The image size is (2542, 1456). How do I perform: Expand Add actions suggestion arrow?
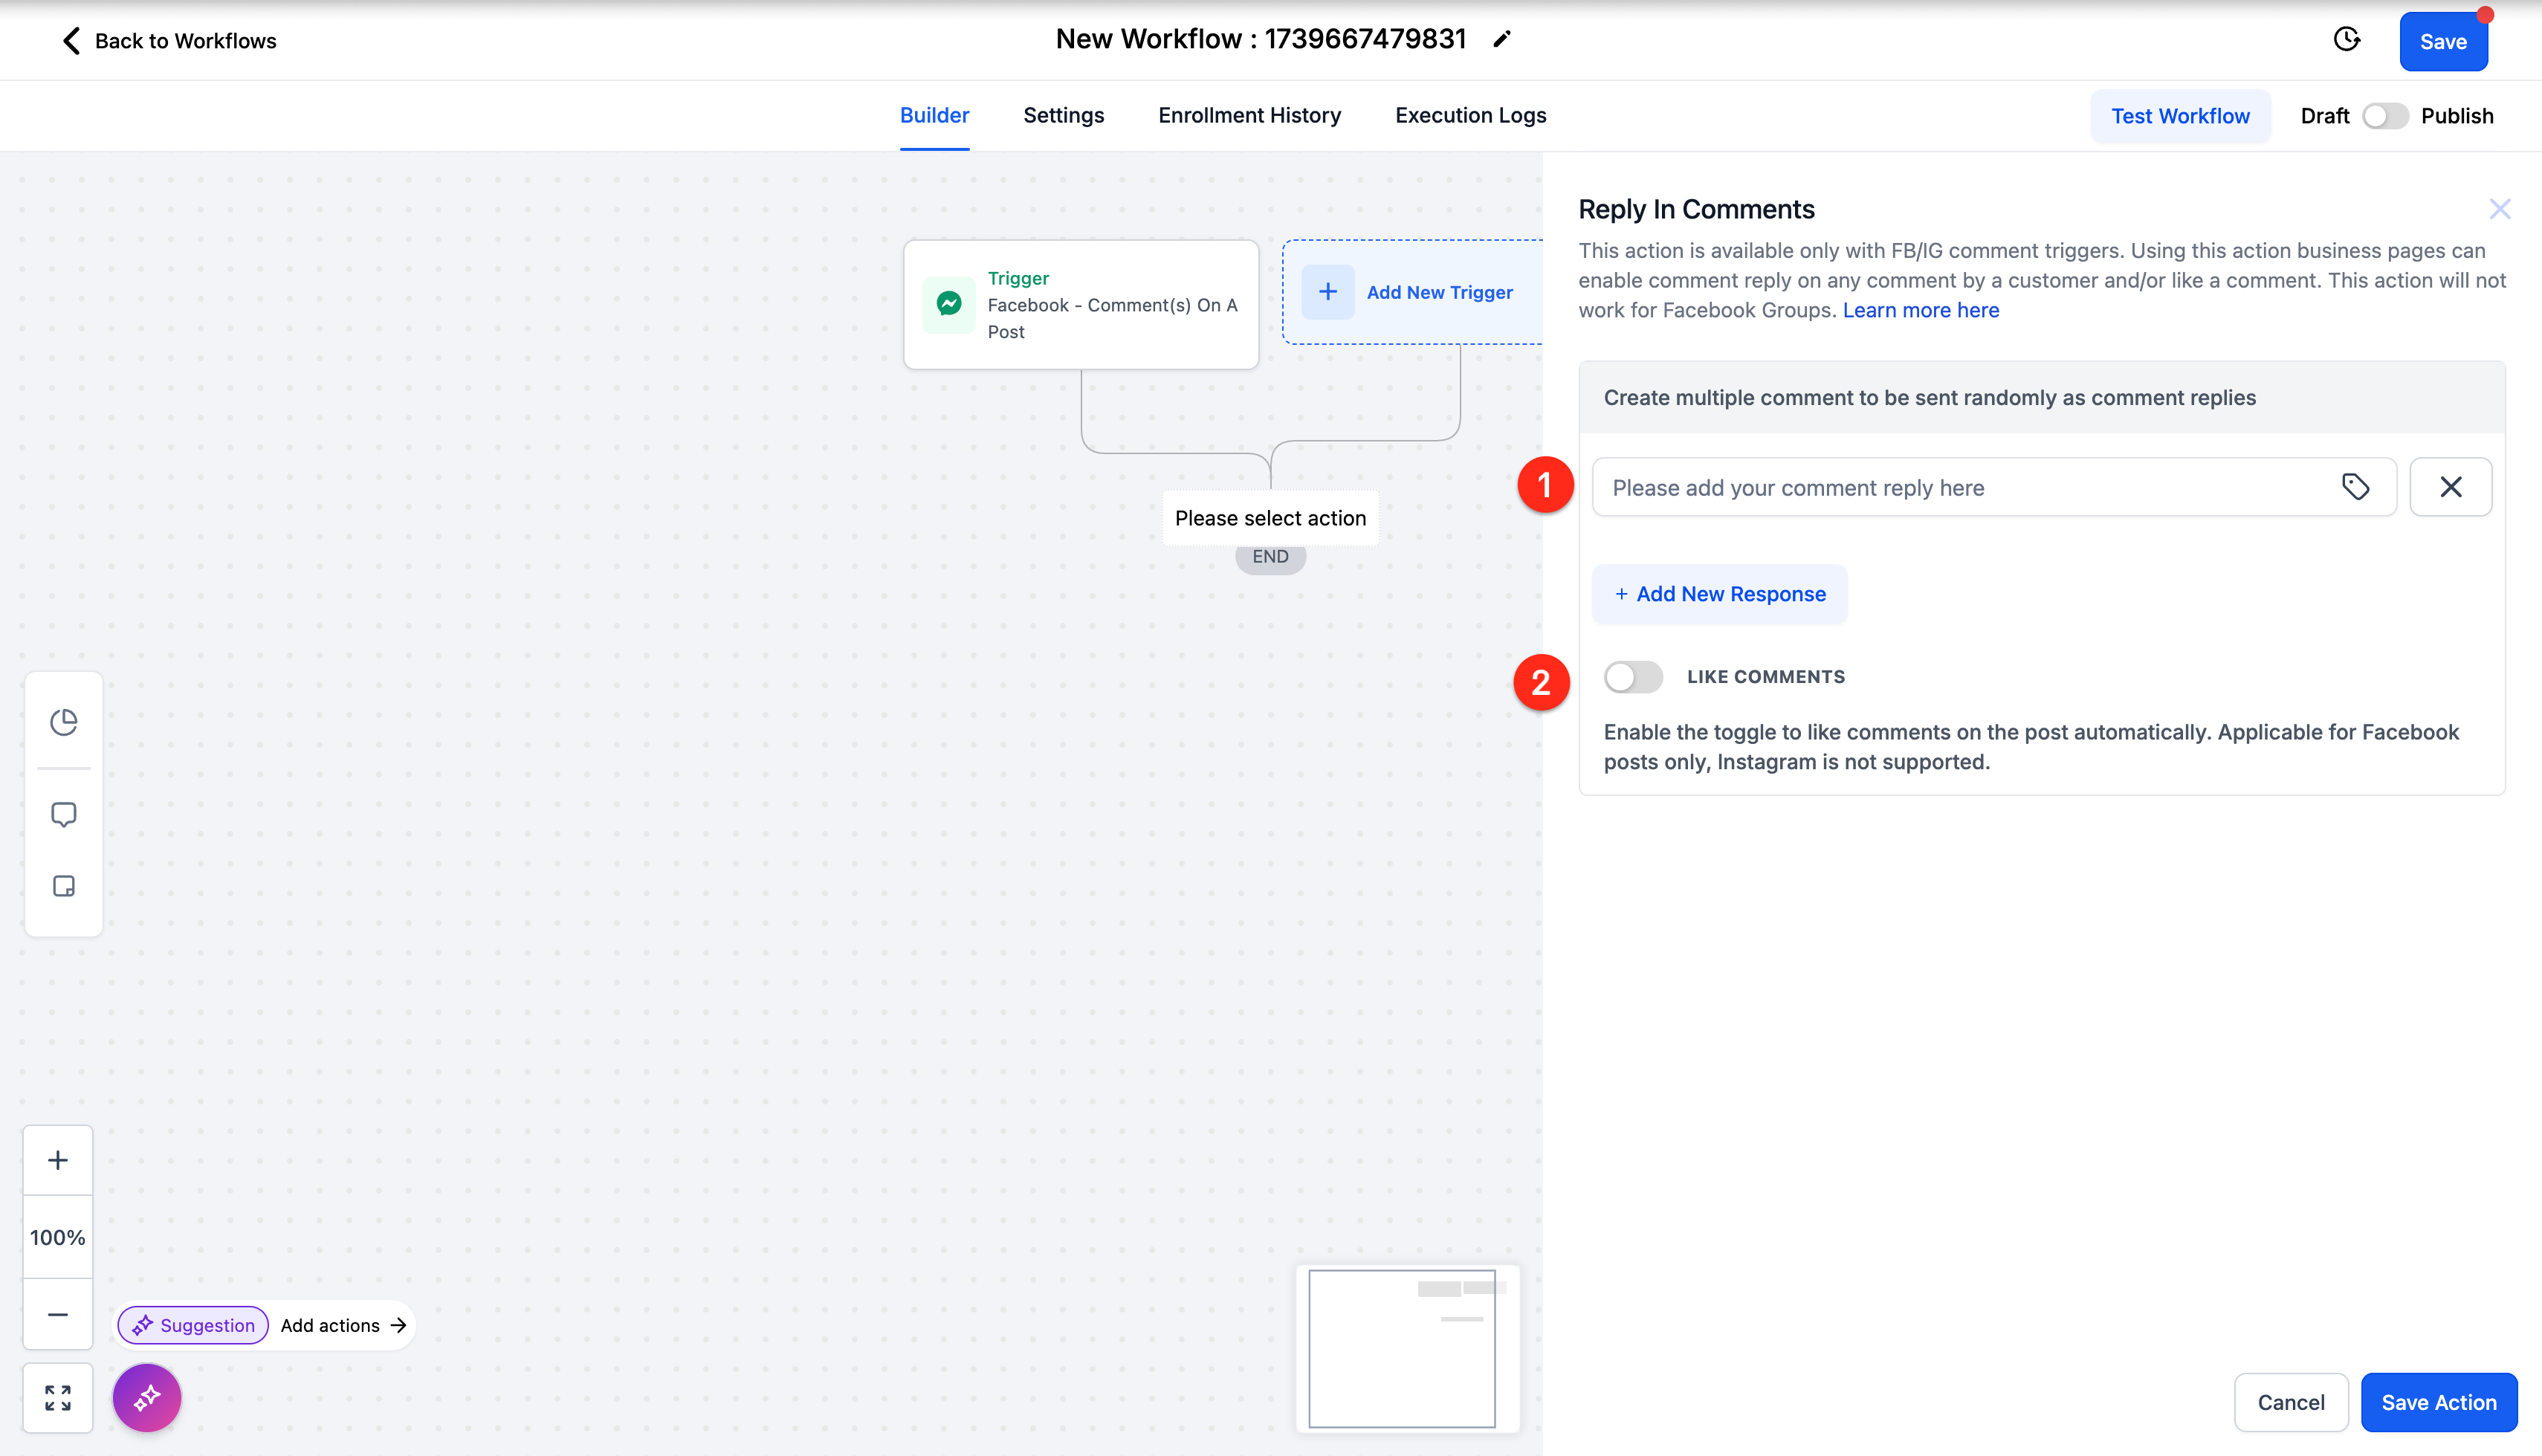(398, 1325)
